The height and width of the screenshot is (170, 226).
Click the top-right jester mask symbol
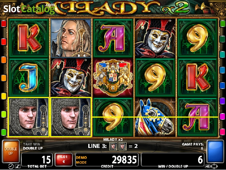point(155,38)
